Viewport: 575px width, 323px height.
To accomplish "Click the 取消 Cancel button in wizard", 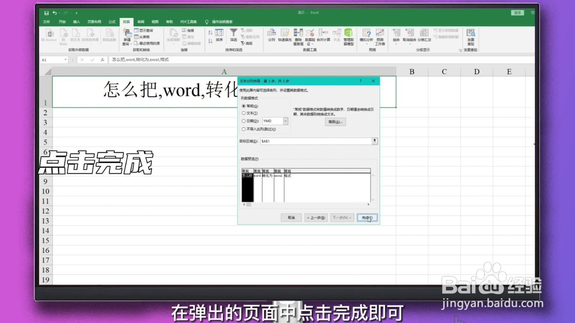I will 291,218.
